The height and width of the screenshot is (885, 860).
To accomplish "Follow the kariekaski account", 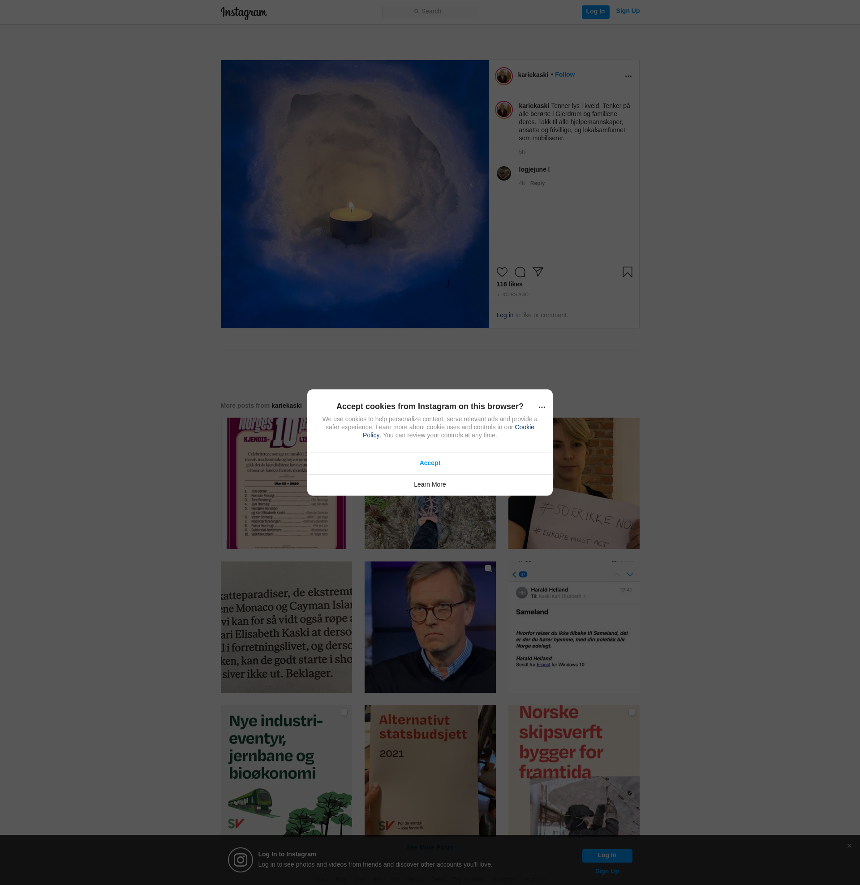I will tap(565, 74).
